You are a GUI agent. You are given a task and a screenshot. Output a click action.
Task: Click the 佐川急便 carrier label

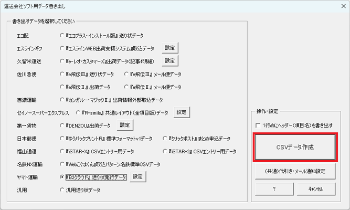coord(27,75)
